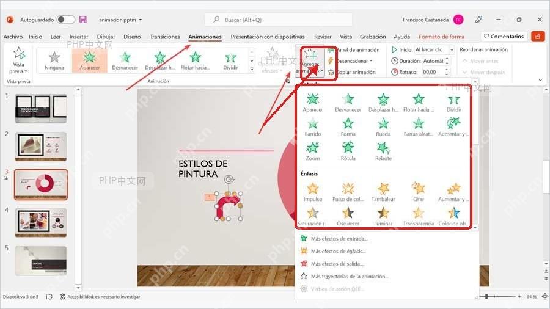Click the pink save icon in title bar
The image size is (550, 309).
pyautogui.click(x=83, y=20)
